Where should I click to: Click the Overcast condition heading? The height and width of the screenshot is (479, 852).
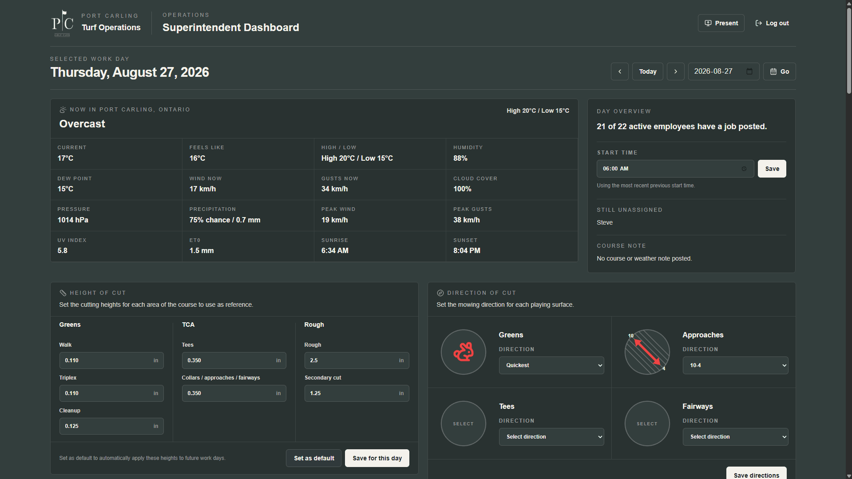(x=82, y=124)
